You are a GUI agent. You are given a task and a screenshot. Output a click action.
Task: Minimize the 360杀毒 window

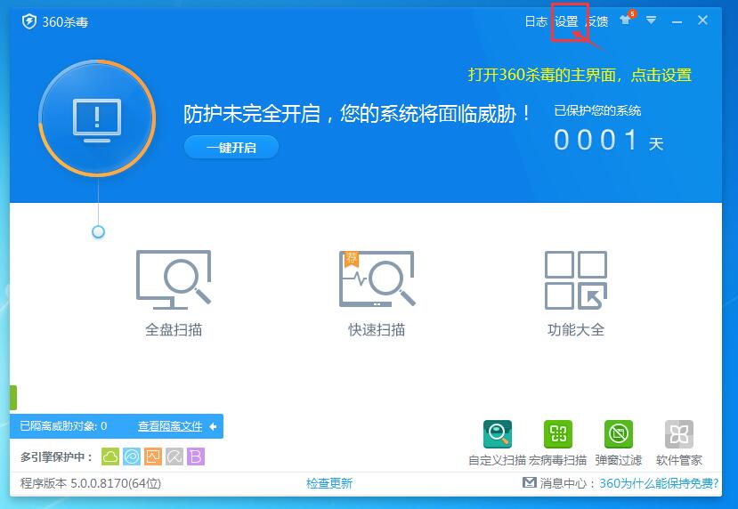click(677, 21)
